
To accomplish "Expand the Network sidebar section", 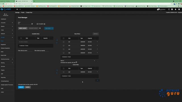I will tap(7, 34).
